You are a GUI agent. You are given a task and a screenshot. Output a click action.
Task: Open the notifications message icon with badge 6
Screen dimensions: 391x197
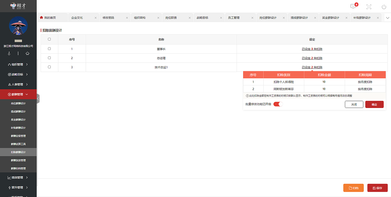353,6
